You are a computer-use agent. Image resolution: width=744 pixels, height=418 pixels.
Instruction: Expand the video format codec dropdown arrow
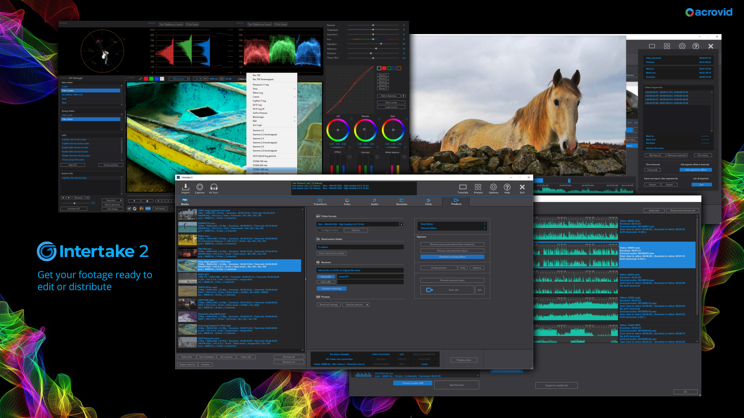[401, 224]
